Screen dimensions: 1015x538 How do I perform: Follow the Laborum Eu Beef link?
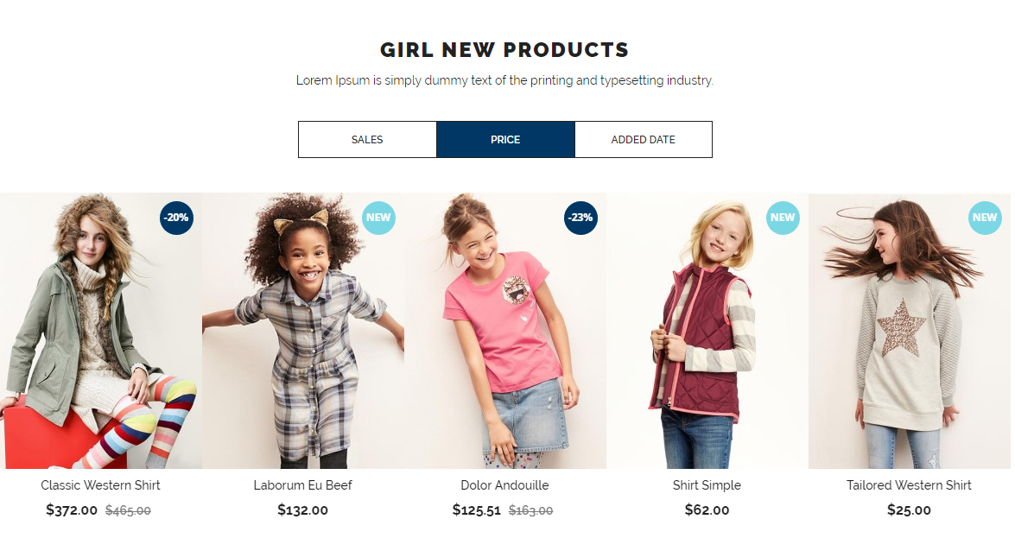[x=303, y=485]
